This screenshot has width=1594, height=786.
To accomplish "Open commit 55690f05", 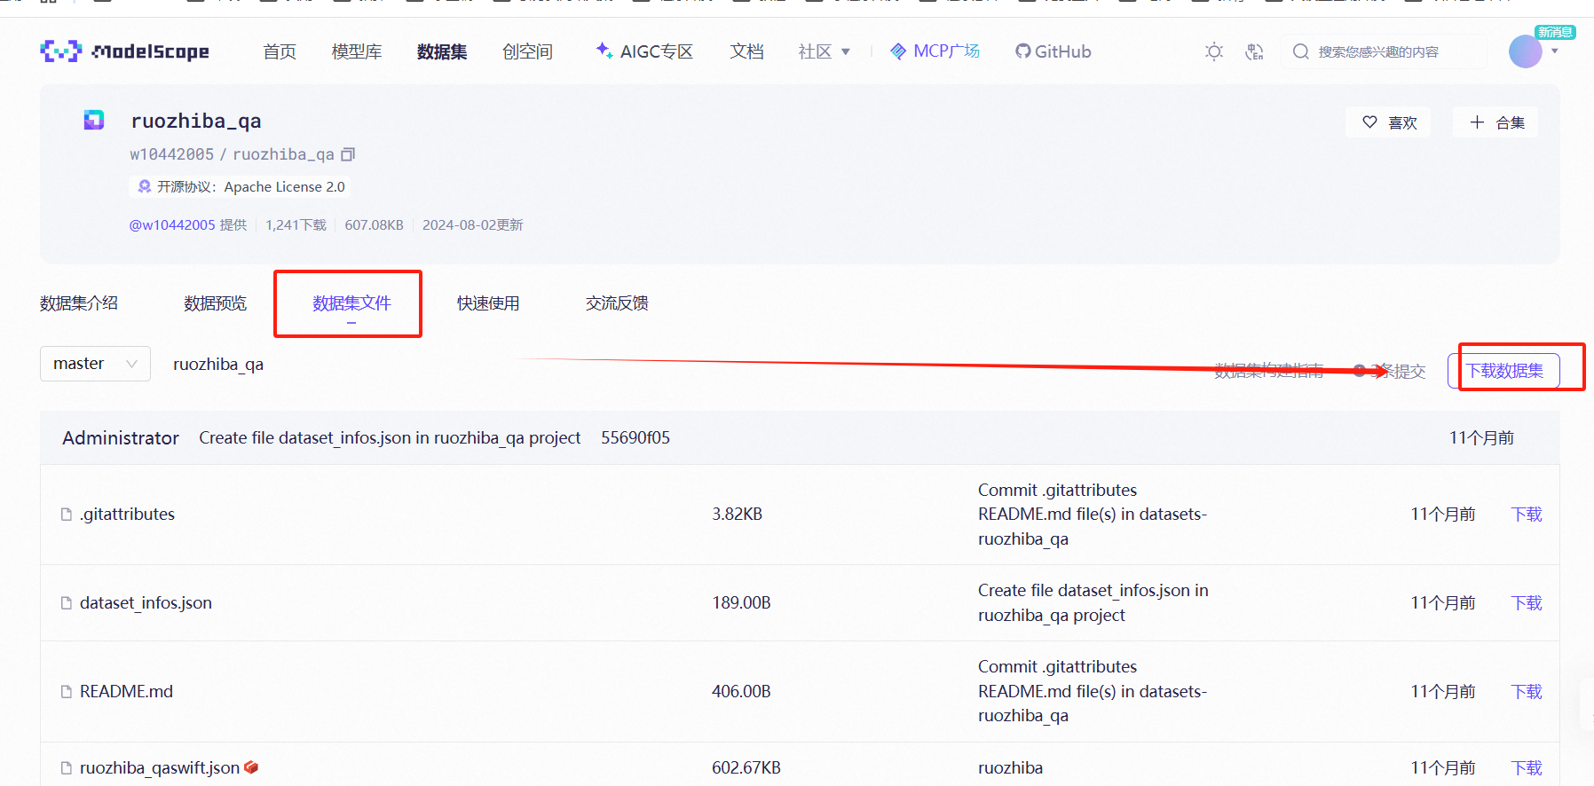I will [635, 438].
